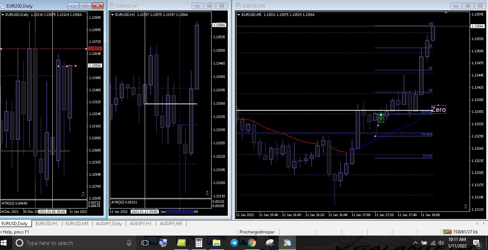
Task: Click the green buy arrow marker on M5 chart
Action: (x=381, y=118)
